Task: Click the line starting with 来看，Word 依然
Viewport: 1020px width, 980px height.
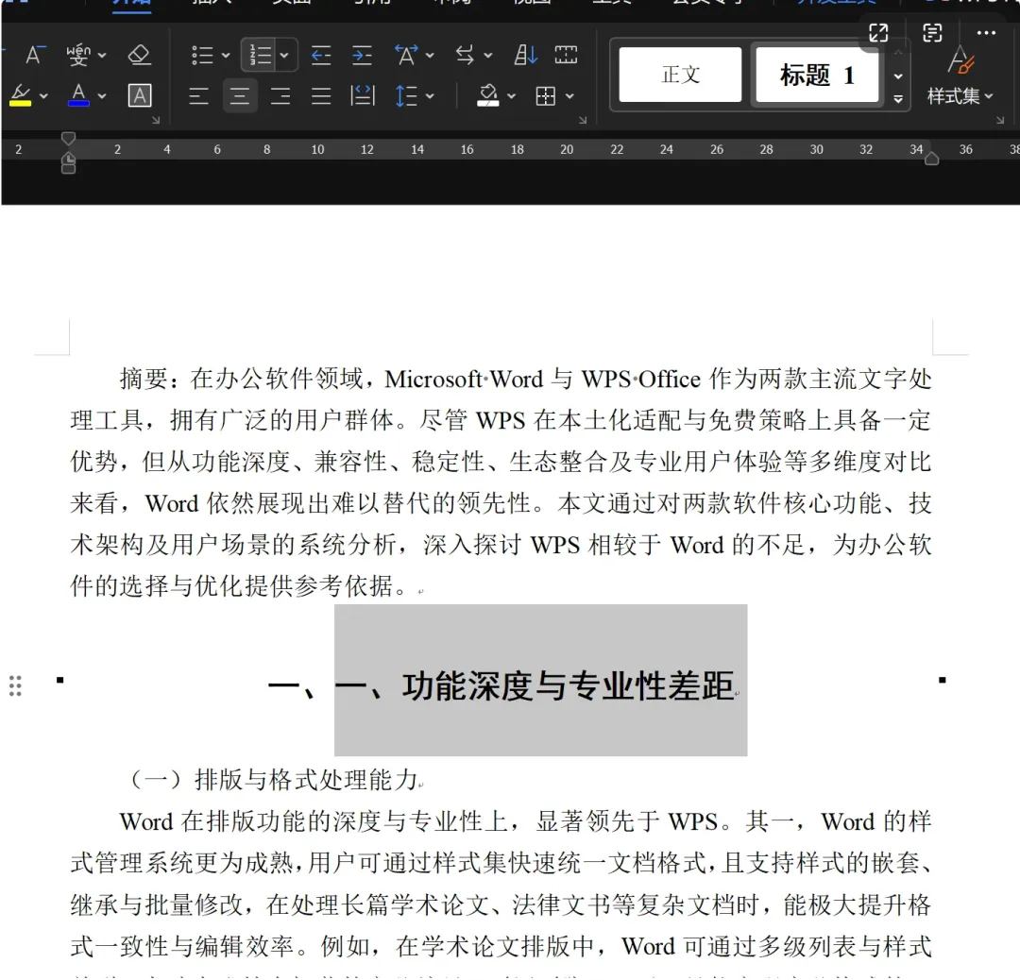Action: point(501,503)
